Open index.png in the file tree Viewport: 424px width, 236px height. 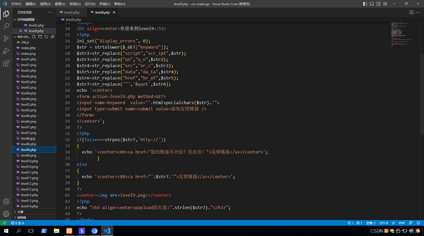(x=34, y=53)
